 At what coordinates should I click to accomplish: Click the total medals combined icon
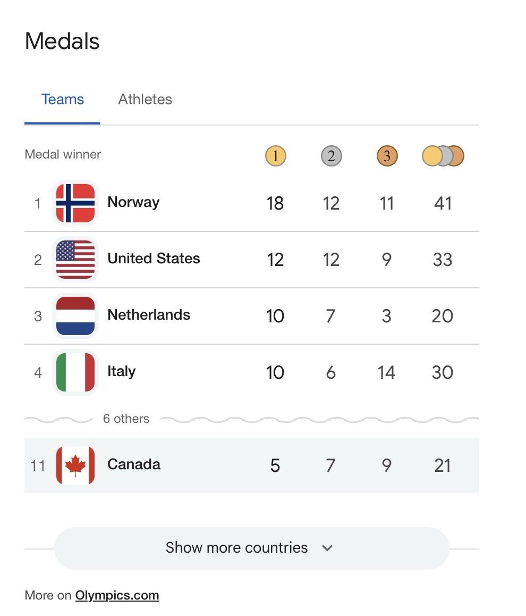(443, 156)
